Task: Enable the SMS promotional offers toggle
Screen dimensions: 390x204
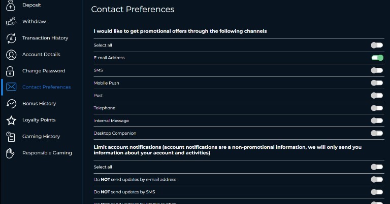Action: point(377,70)
